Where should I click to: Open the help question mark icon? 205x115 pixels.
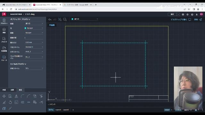[x=192, y=14]
